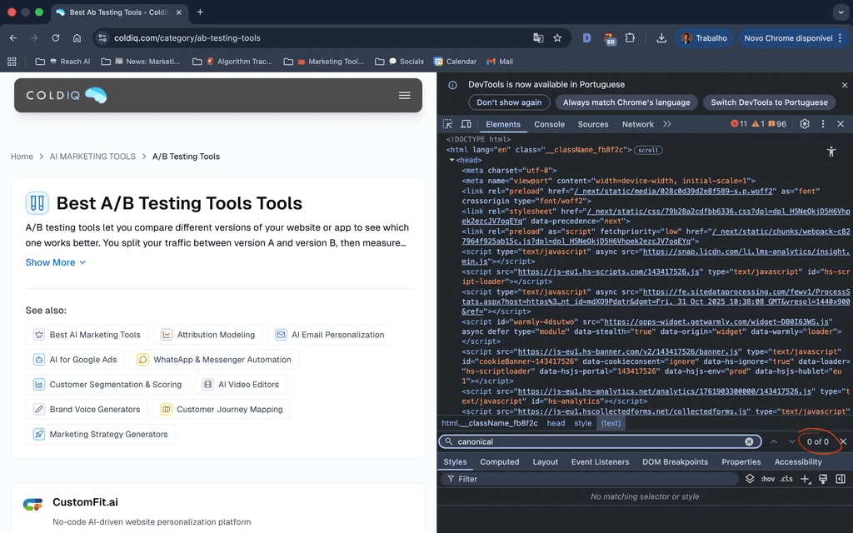Toggle computed styles sidebar icon
The image size is (853, 533).
841,479
